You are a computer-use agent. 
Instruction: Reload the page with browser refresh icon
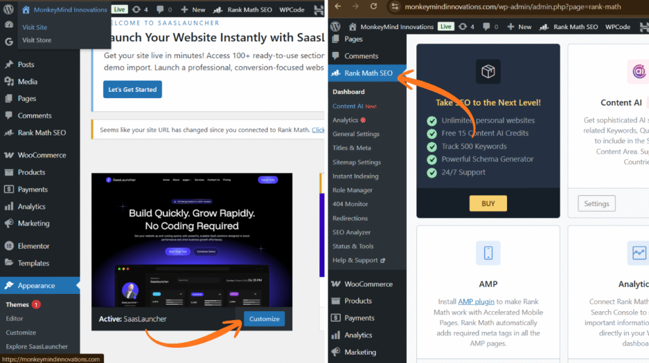pyautogui.click(x=373, y=7)
